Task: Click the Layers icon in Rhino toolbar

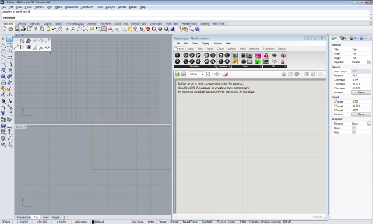Action: tap(147, 29)
